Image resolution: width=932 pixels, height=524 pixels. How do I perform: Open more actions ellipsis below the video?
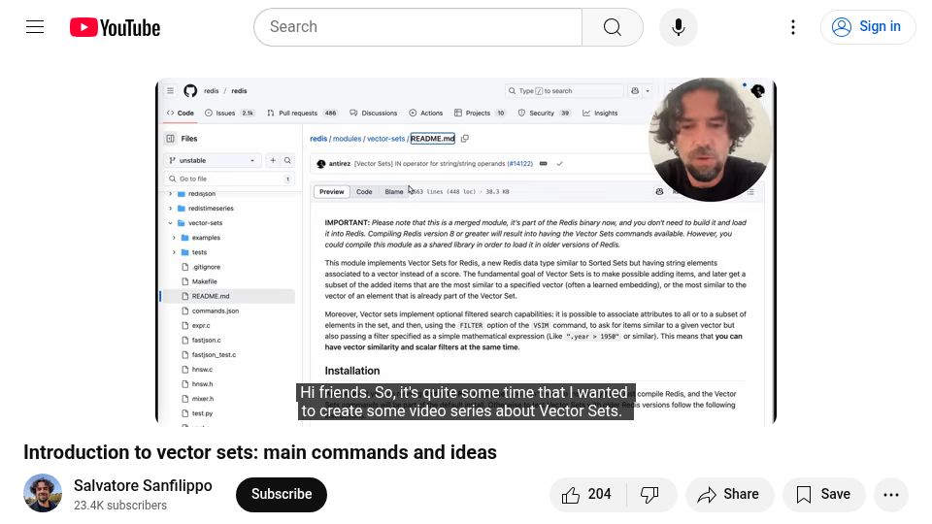(x=890, y=494)
